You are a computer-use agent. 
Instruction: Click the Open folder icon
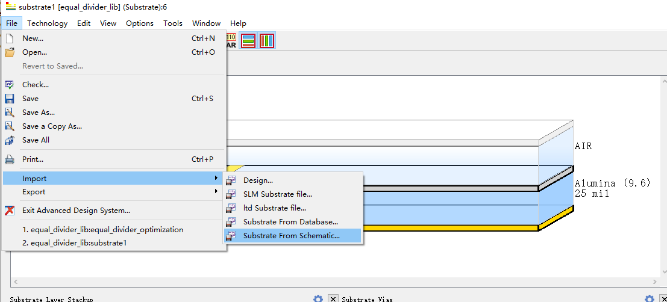[x=10, y=52]
